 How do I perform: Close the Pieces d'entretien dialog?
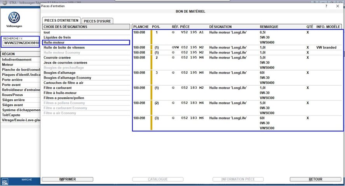pyautogui.click(x=336, y=6)
